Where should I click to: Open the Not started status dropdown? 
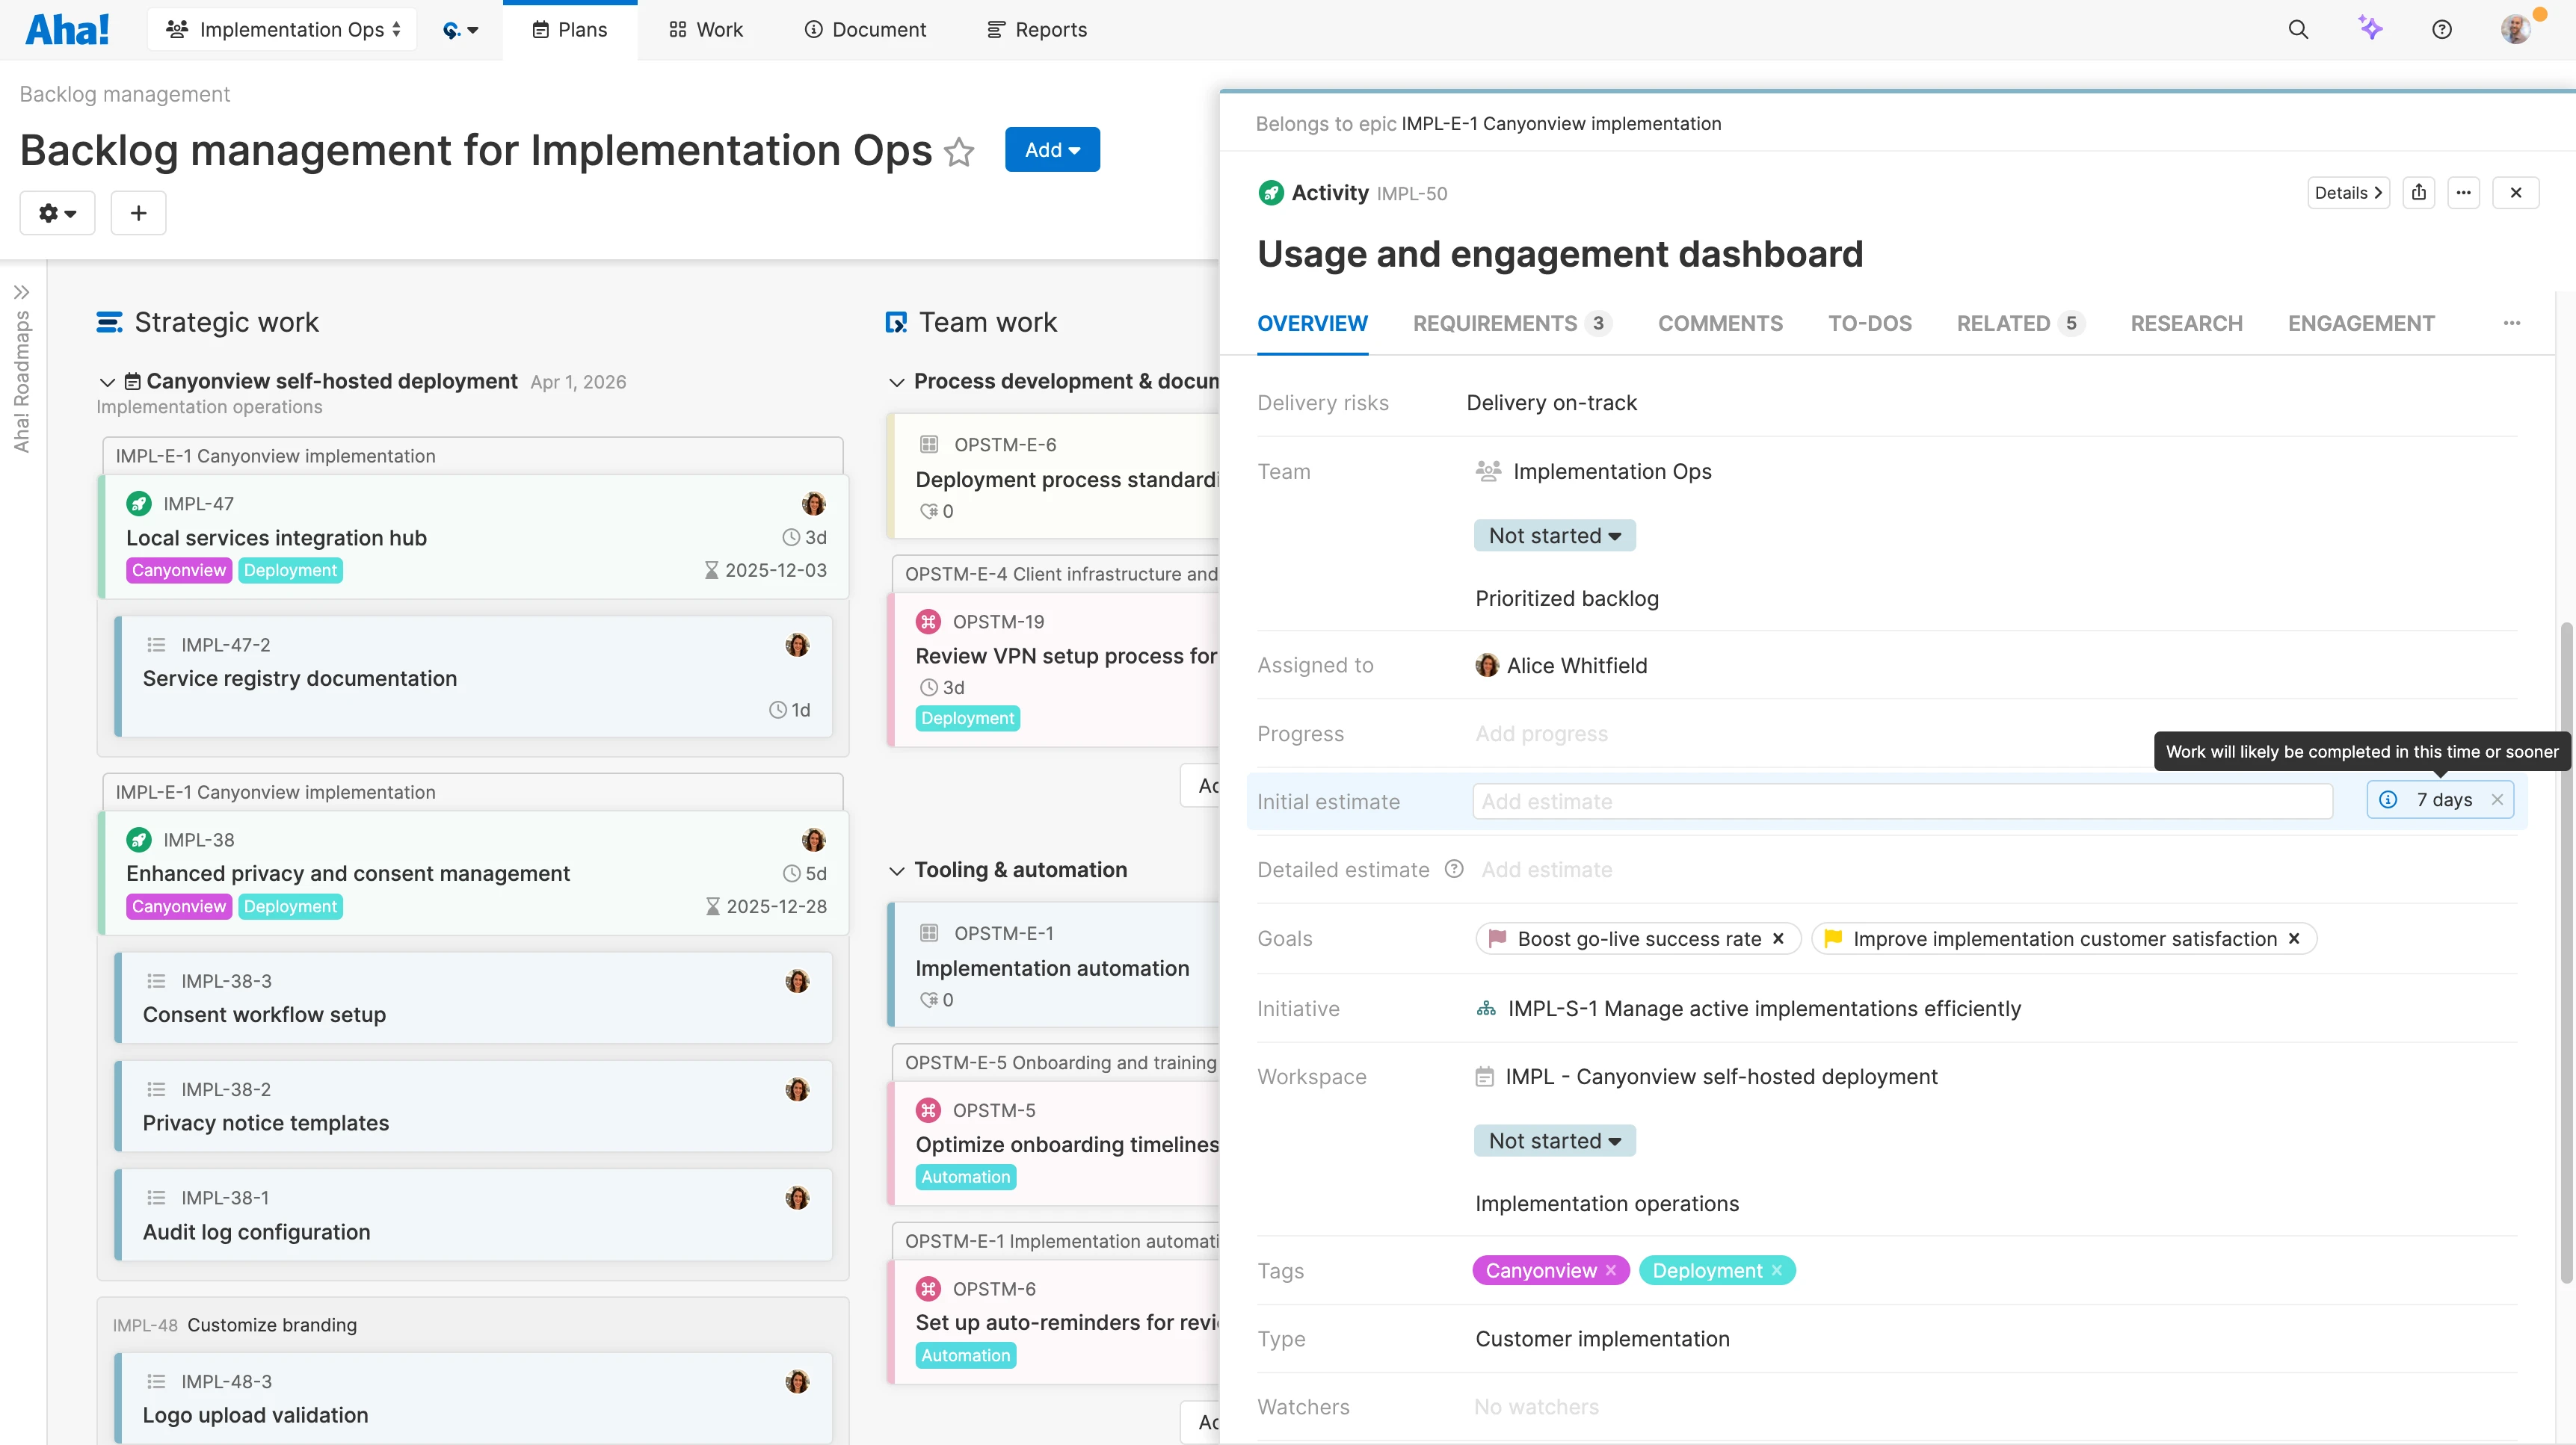pos(1554,535)
